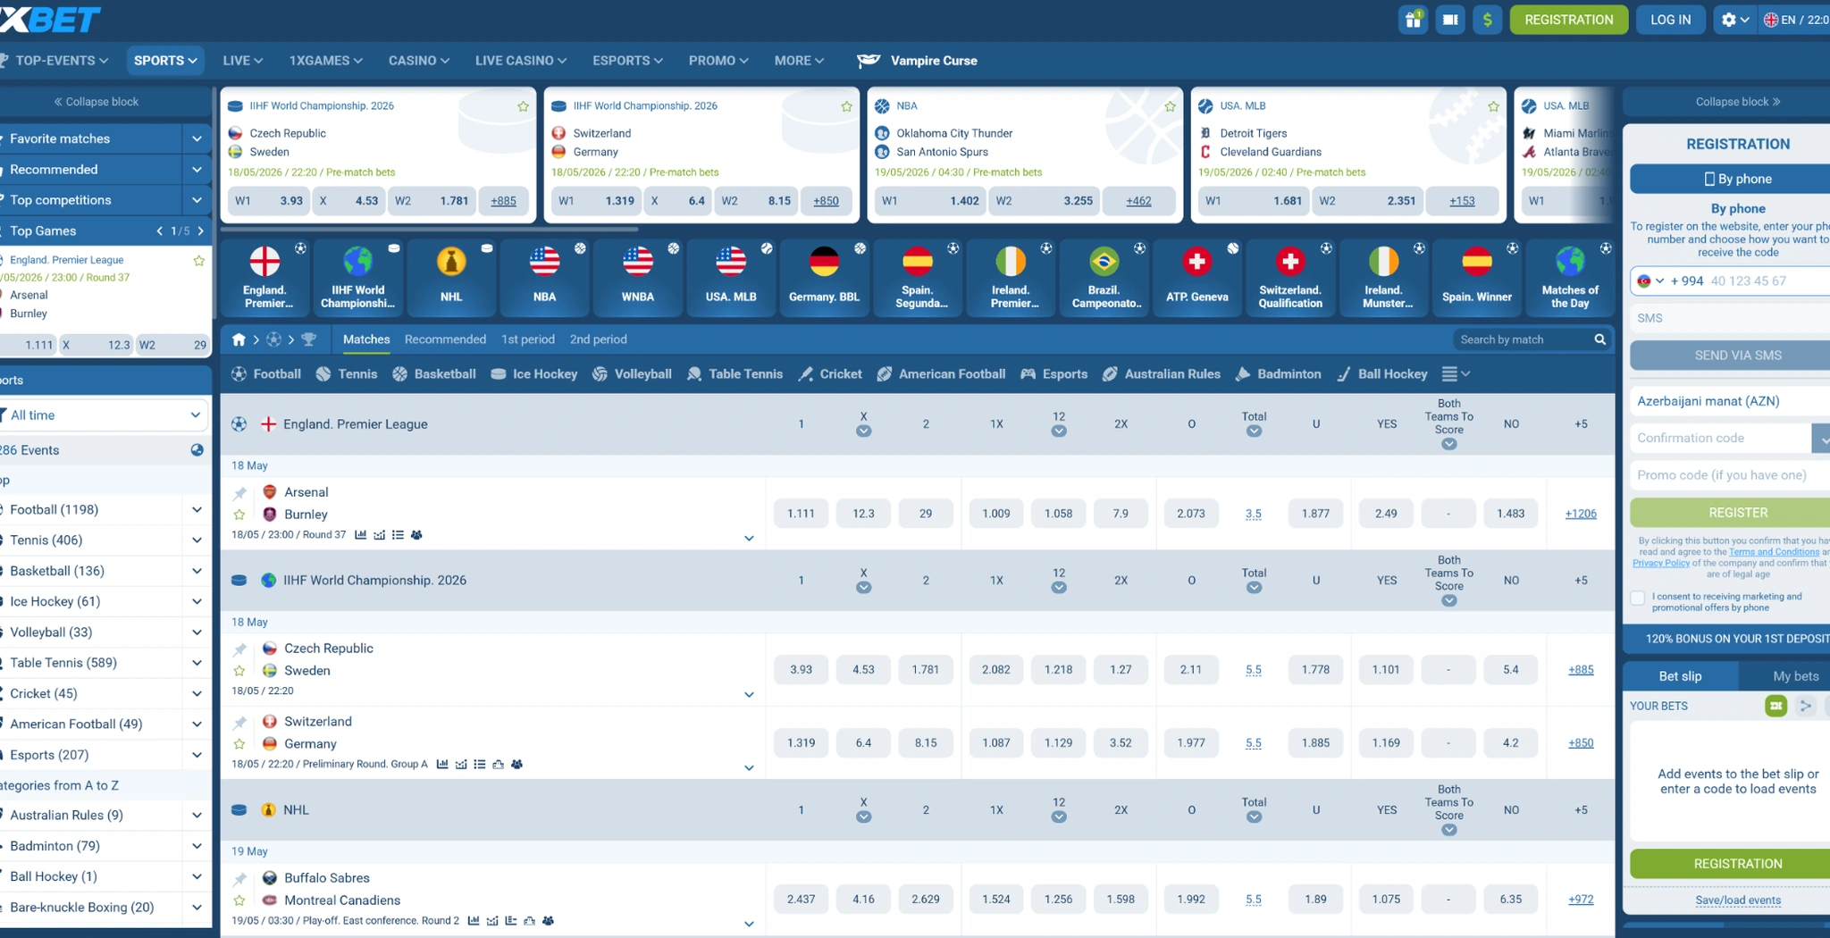1830x938 pixels.
Task: Open the settings gear dropdown
Action: pyautogui.click(x=1734, y=19)
